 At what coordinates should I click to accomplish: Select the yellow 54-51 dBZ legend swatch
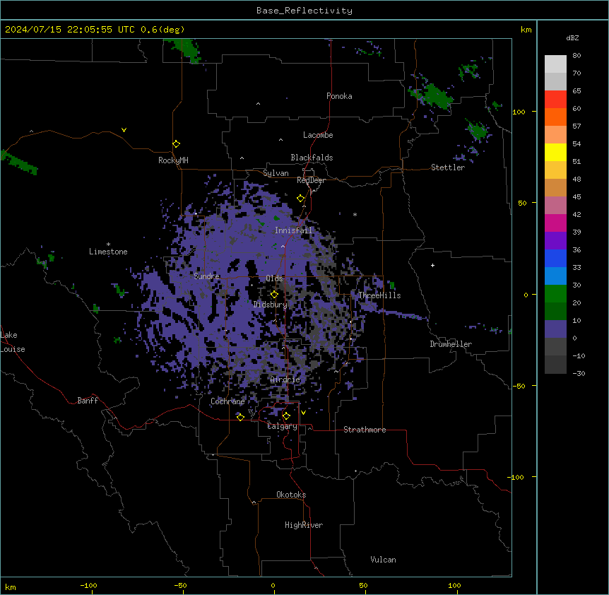point(555,152)
